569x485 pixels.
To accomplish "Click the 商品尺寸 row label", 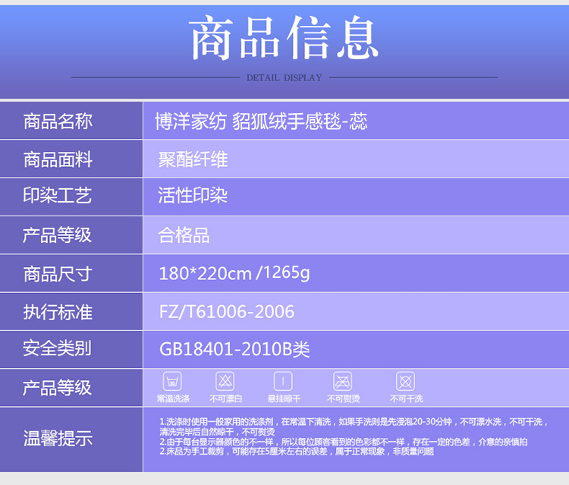I will tap(58, 274).
